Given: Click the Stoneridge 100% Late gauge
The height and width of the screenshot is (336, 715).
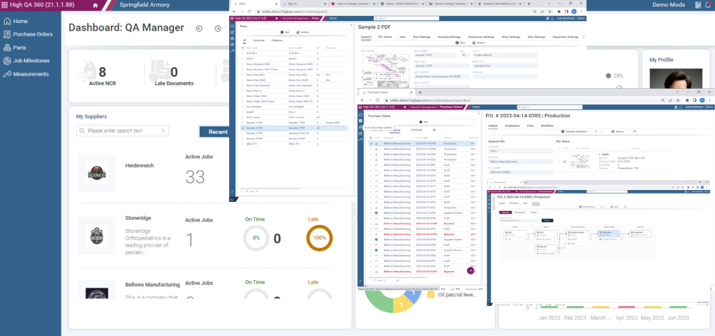Looking at the screenshot, I should pos(320,238).
